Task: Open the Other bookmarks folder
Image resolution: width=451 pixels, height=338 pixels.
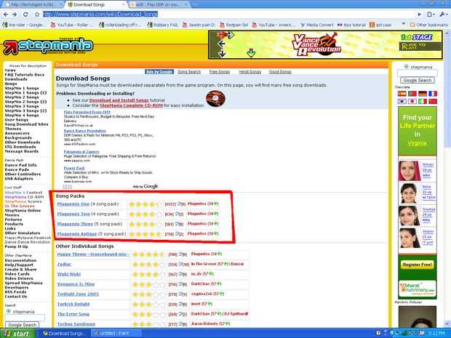Action: point(429,25)
